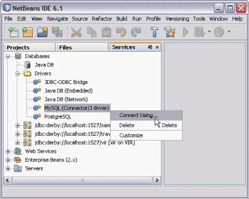This screenshot has width=249, height=199.
Task: Open the Profile menu
Action: coord(153,19)
